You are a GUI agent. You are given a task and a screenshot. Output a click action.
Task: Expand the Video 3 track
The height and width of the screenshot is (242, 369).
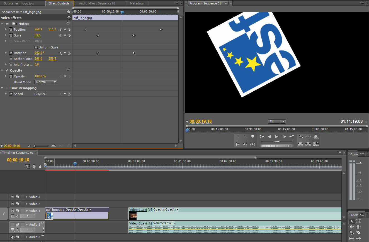pos(27,197)
